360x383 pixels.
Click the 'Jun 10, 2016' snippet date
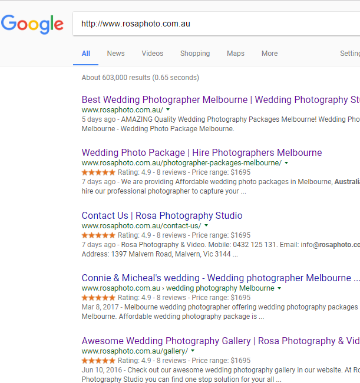[102, 370]
